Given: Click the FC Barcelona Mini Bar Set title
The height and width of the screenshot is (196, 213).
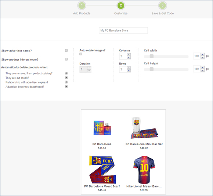Looking at the screenshot, I should (x=144, y=144).
